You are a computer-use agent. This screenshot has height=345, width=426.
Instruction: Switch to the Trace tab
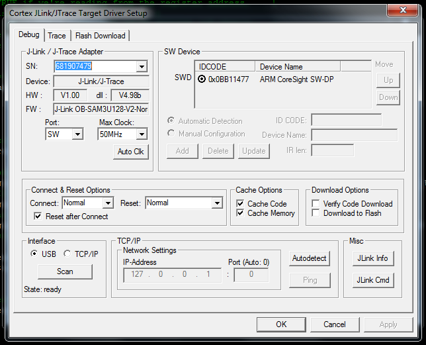[57, 36]
